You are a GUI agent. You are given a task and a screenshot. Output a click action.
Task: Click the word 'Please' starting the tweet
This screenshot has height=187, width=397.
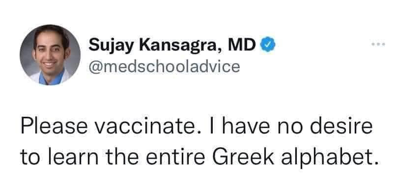[x=54, y=127]
